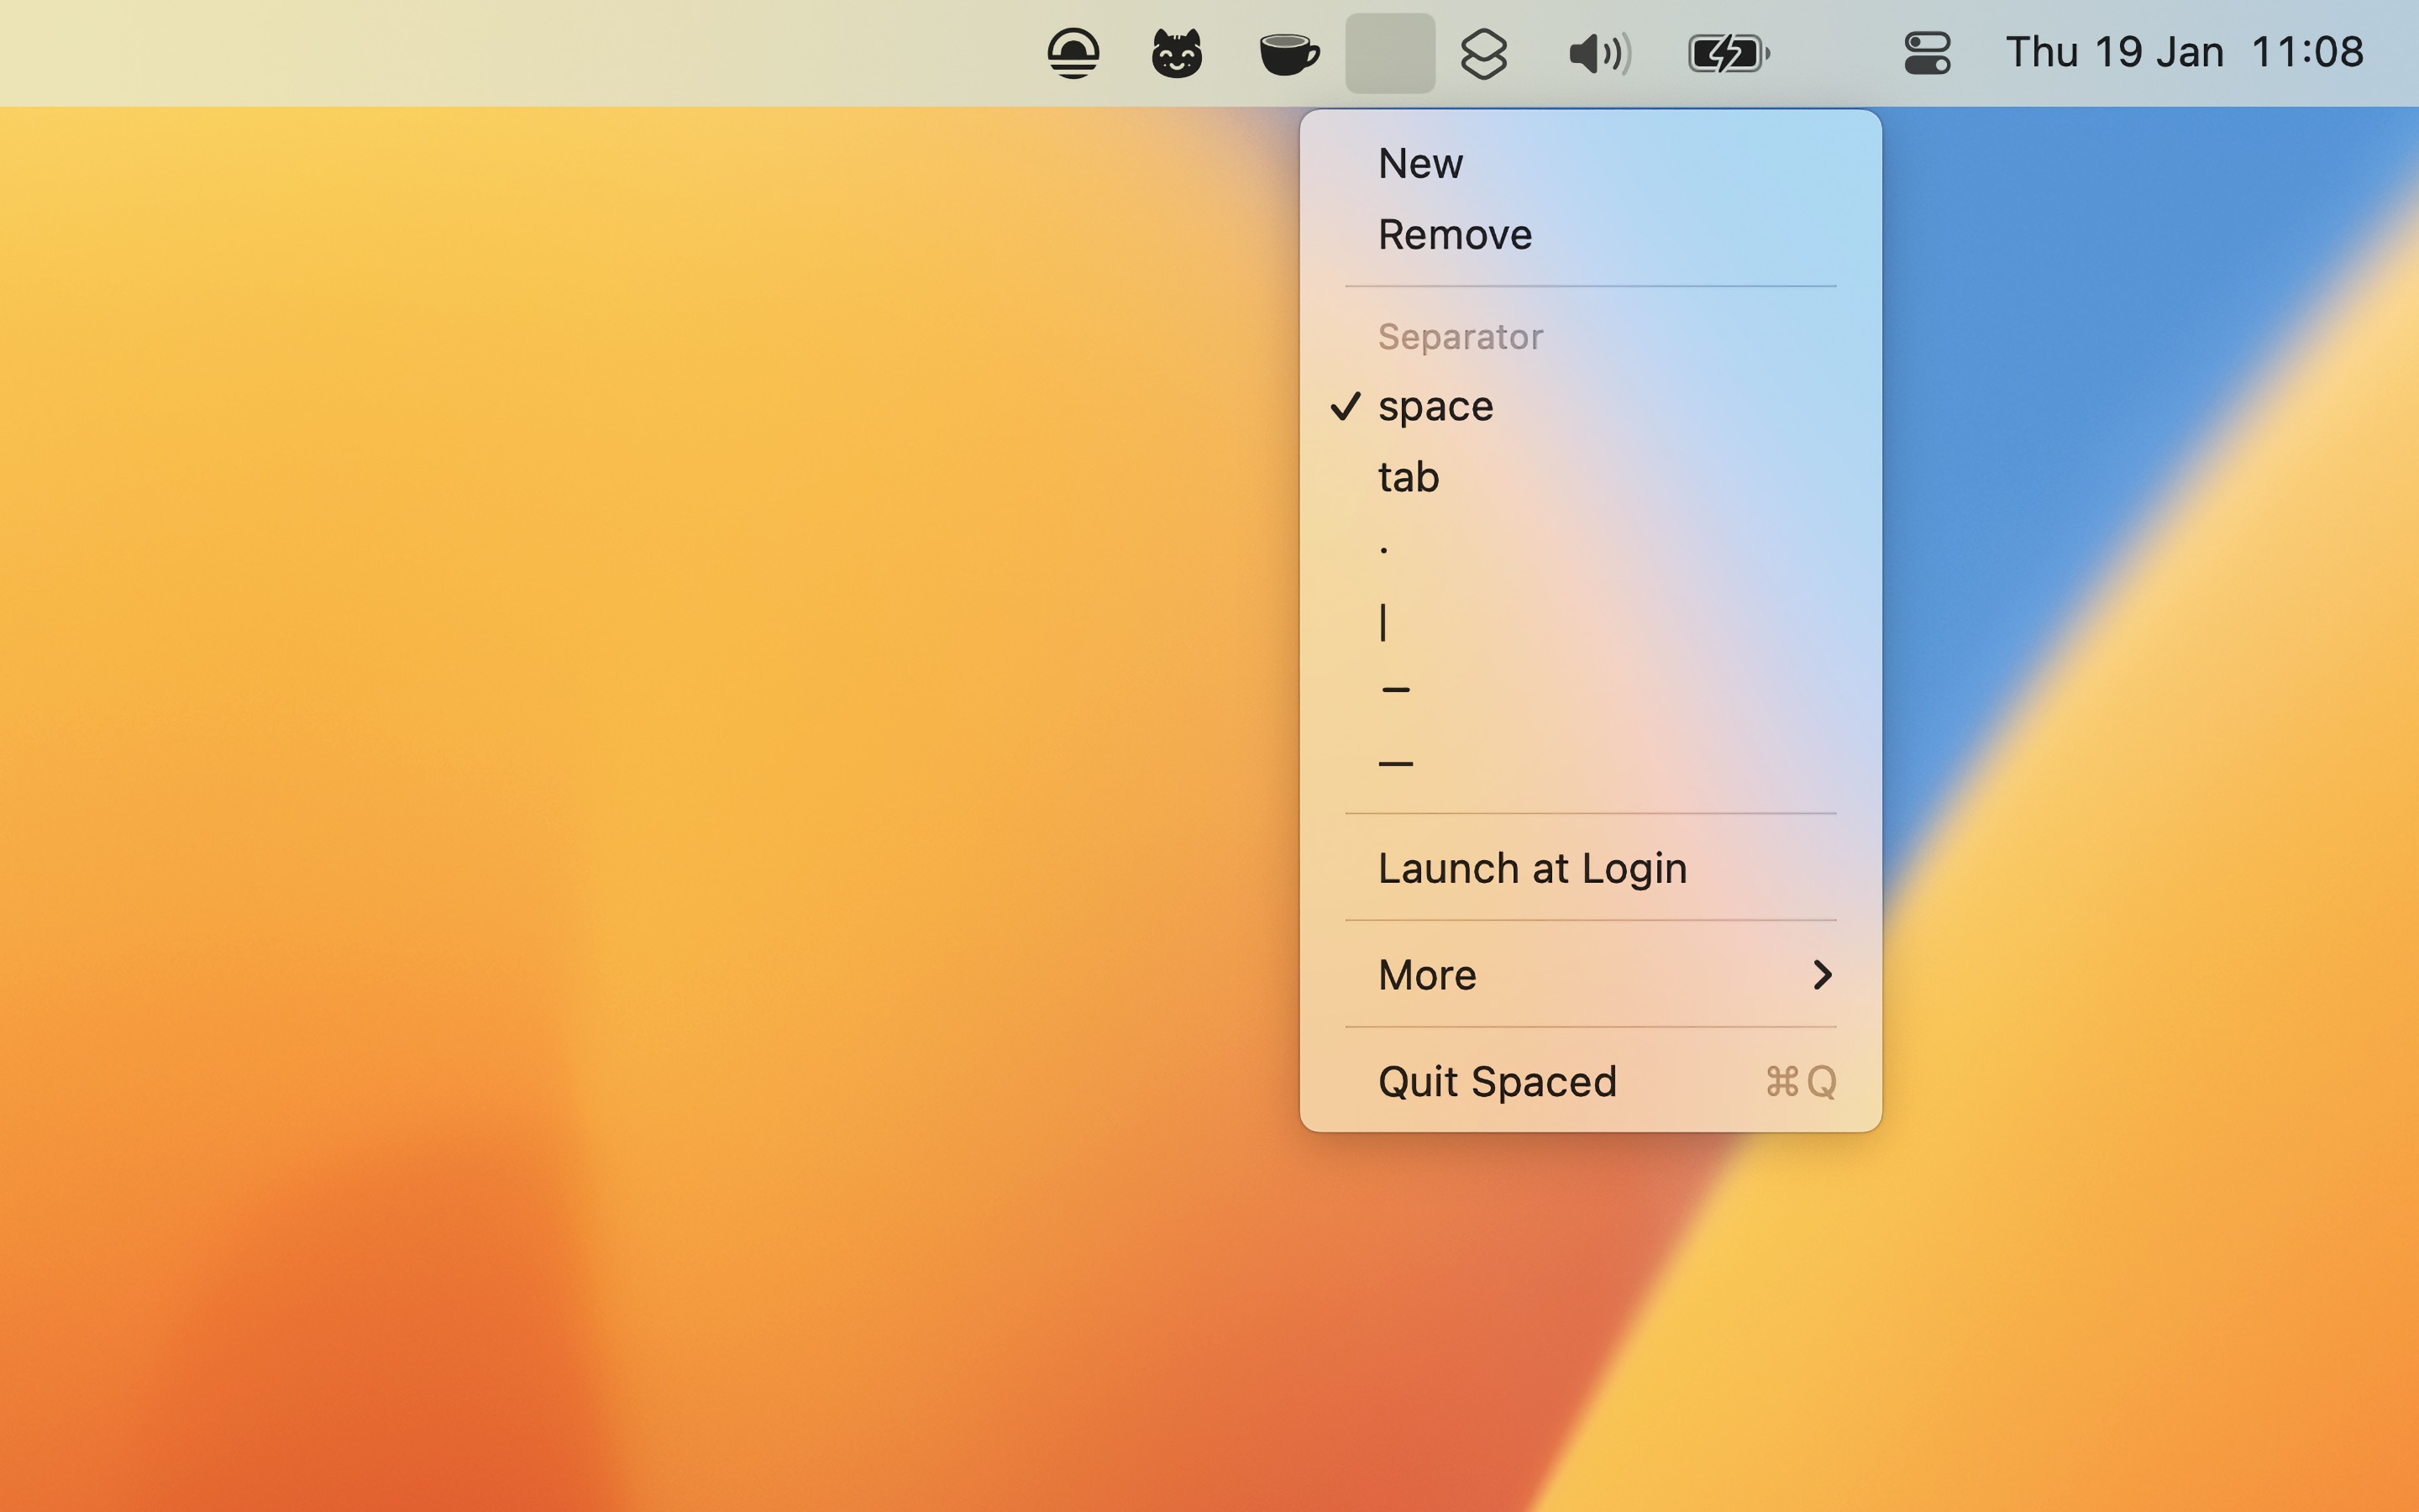Click the charging battery status icon
2419x1512 pixels.
[x=1729, y=52]
